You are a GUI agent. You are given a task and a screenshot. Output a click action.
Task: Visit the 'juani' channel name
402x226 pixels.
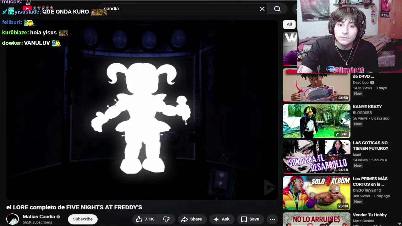[x=357, y=154]
